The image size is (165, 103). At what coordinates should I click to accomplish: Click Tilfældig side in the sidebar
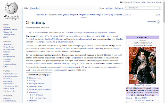[x=8, y=32]
